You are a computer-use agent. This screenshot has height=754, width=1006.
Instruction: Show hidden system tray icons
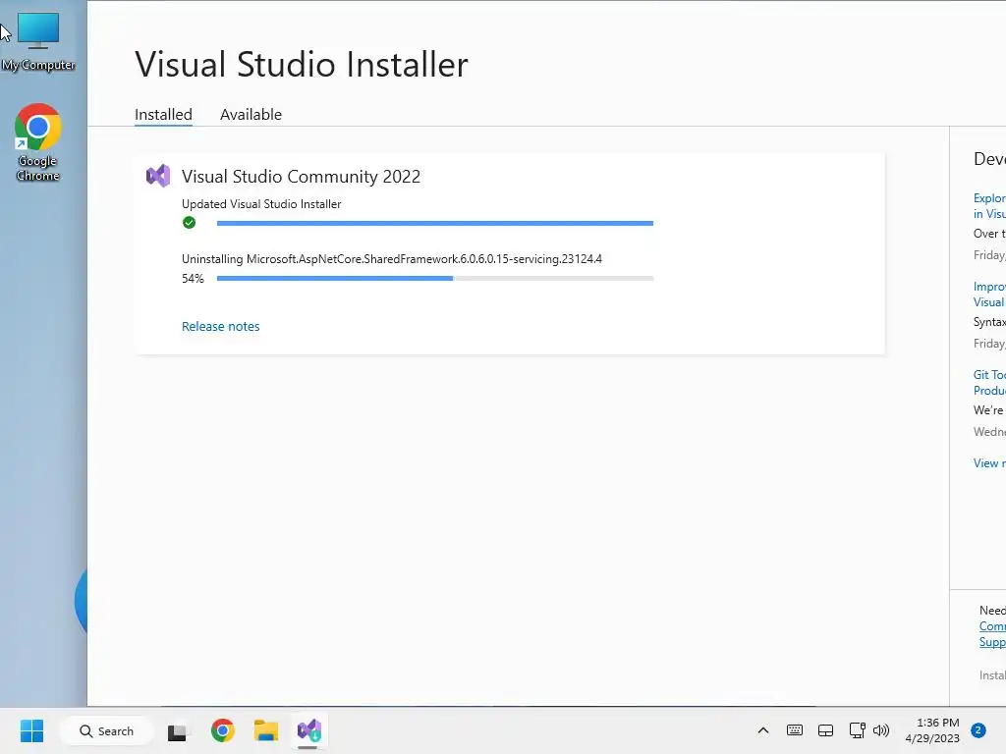point(762,730)
